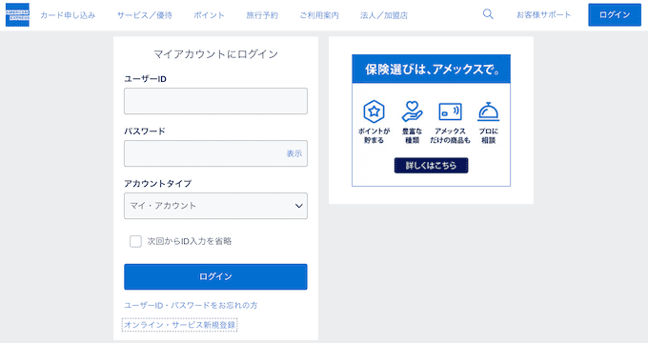This screenshot has width=648, height=343.
Task: Click the アメックスだけの商品も caption
Action: click(x=450, y=135)
